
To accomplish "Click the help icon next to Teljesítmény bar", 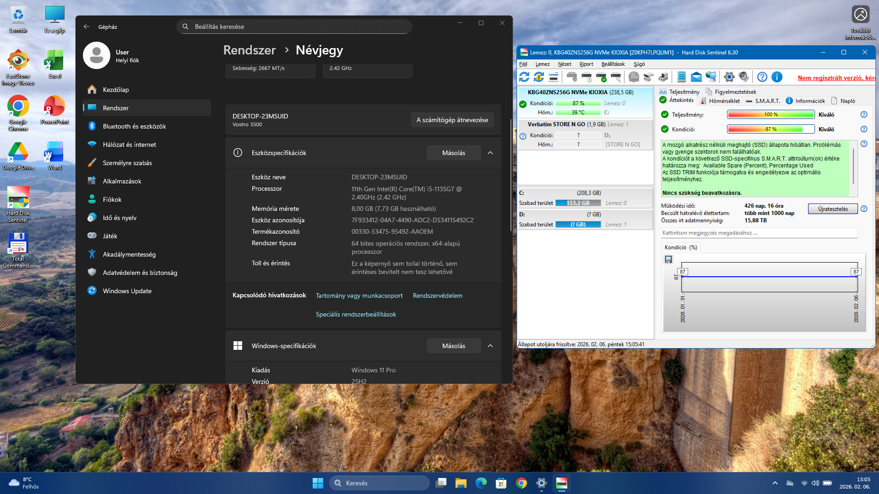I will (x=864, y=114).
